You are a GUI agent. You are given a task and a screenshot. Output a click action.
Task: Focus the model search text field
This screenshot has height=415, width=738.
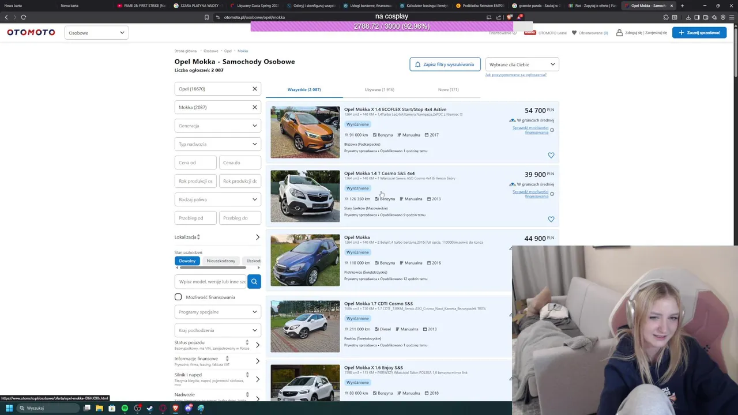pos(211,281)
